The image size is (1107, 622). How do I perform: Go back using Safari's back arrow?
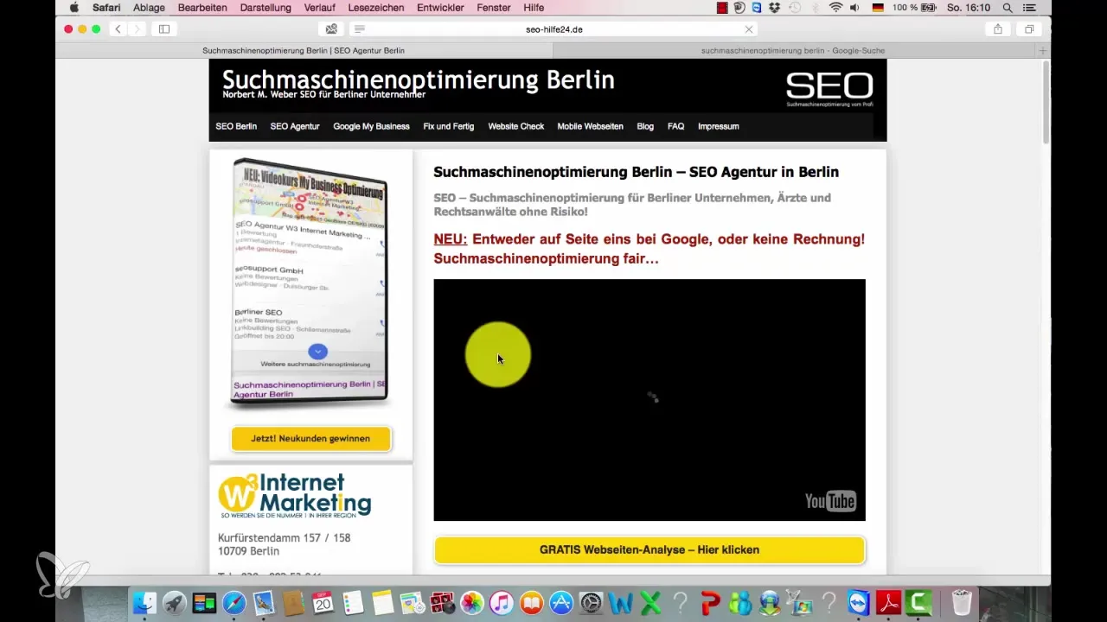[x=118, y=29]
